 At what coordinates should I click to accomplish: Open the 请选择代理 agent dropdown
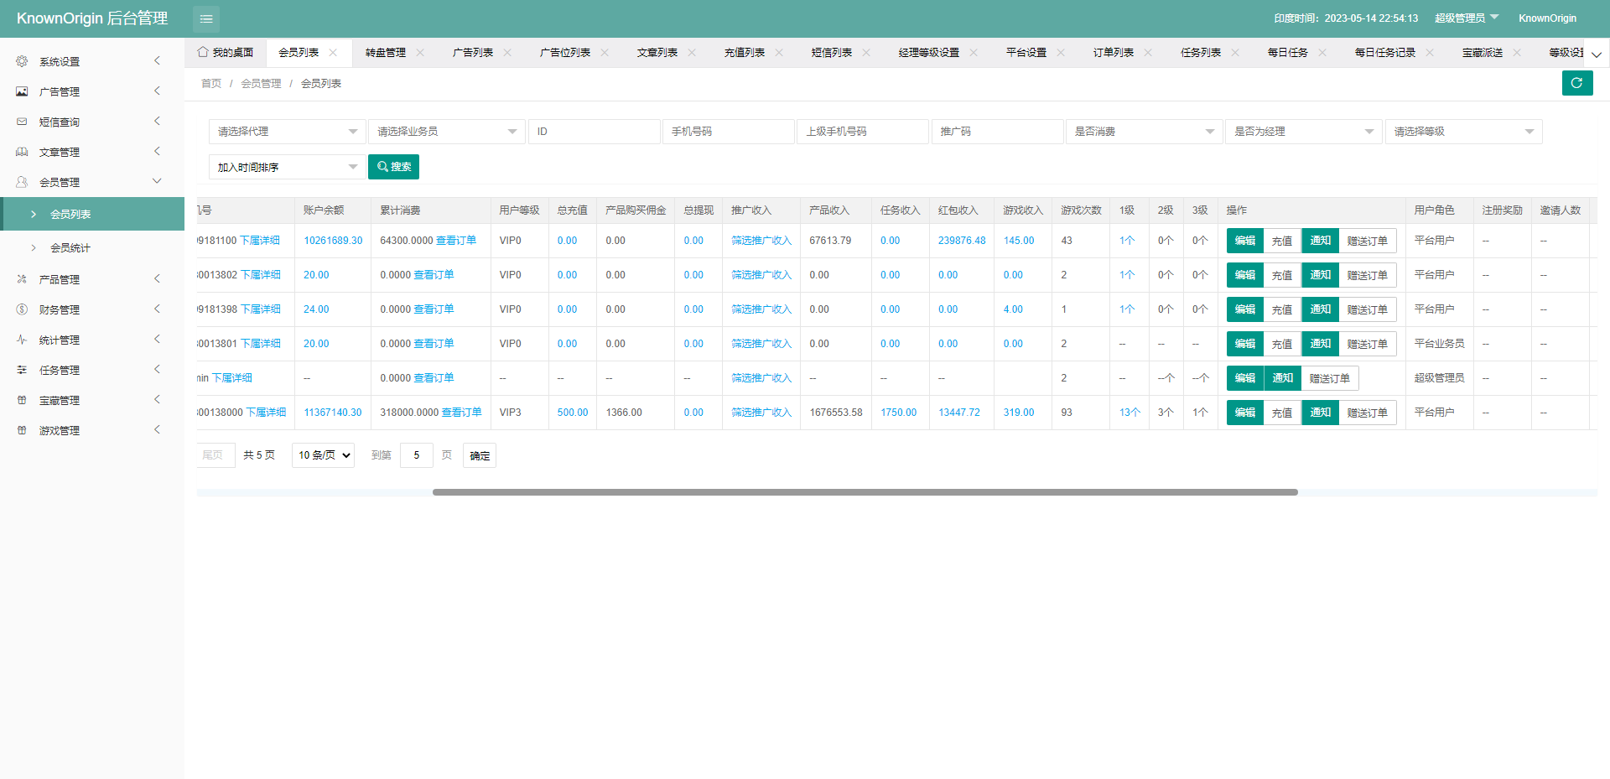click(x=287, y=132)
